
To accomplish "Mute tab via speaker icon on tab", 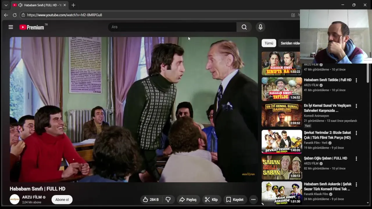I will (x=20, y=5).
